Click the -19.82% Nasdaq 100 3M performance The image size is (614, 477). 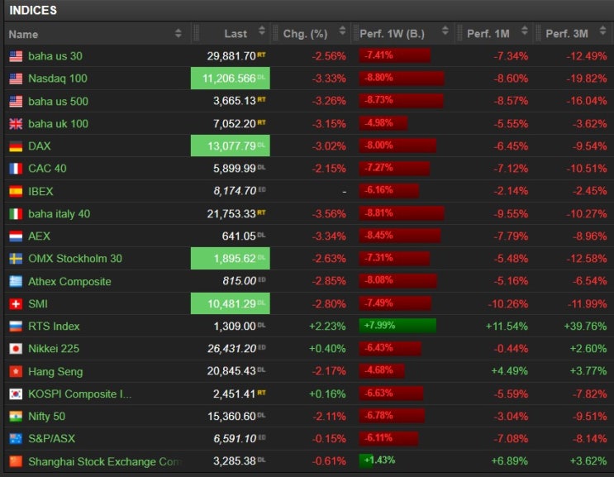[586, 79]
